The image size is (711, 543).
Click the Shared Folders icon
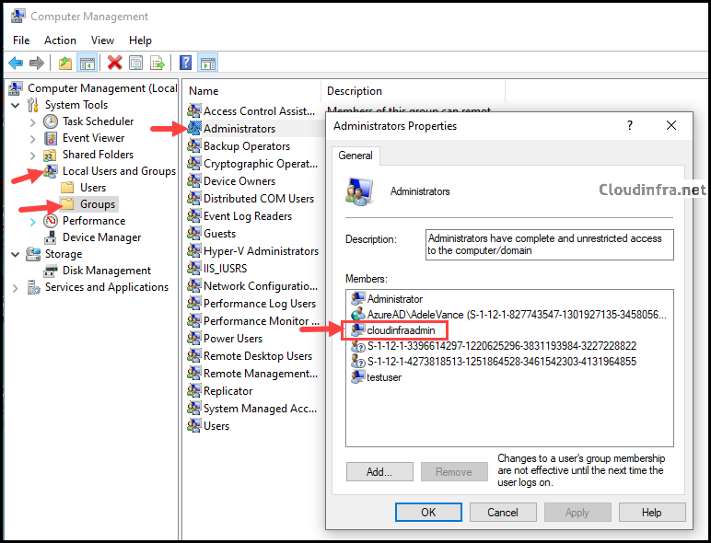(50, 155)
